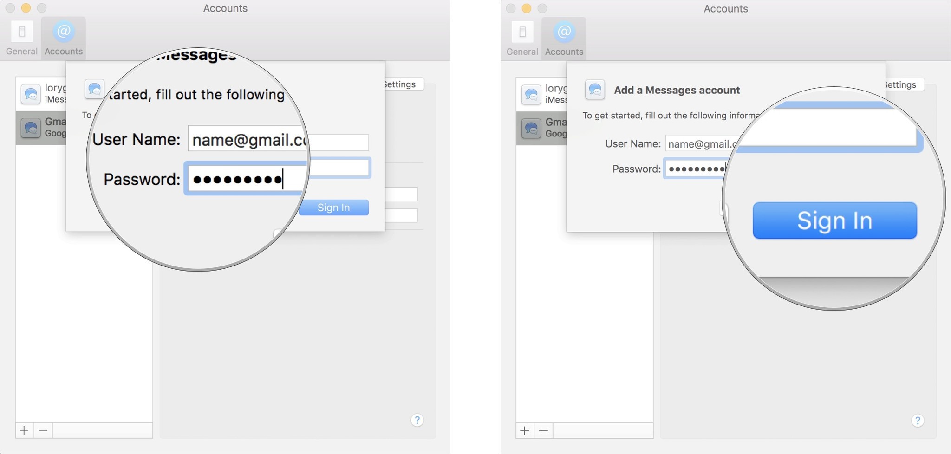Click the 'Accounts' title of the left window

(225, 8)
